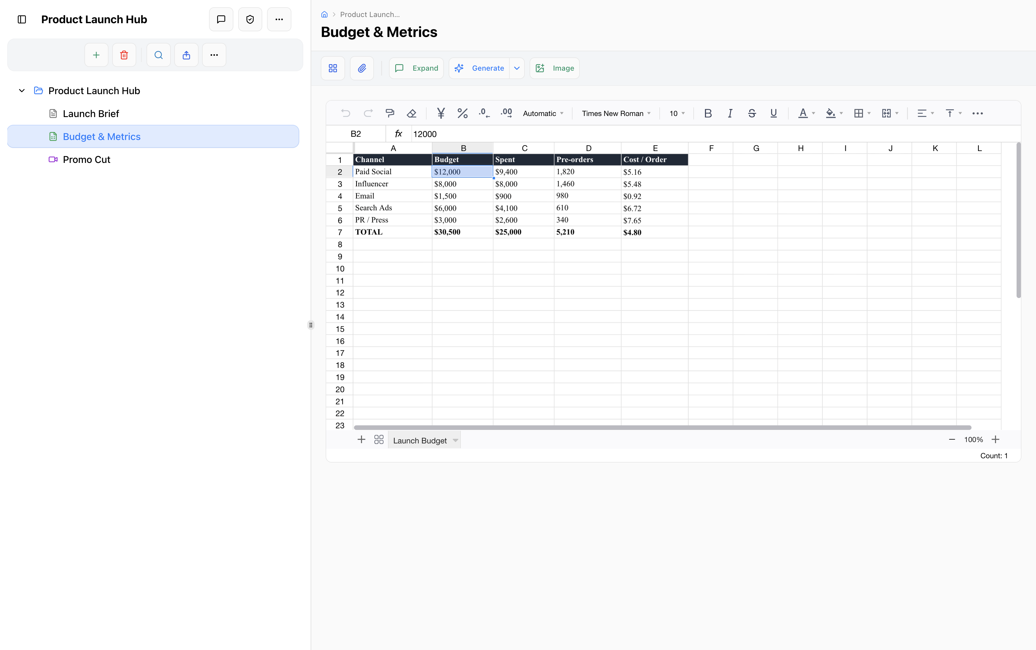Open more toolbar options ellipsis
The image size is (1036, 650).
[x=977, y=114]
